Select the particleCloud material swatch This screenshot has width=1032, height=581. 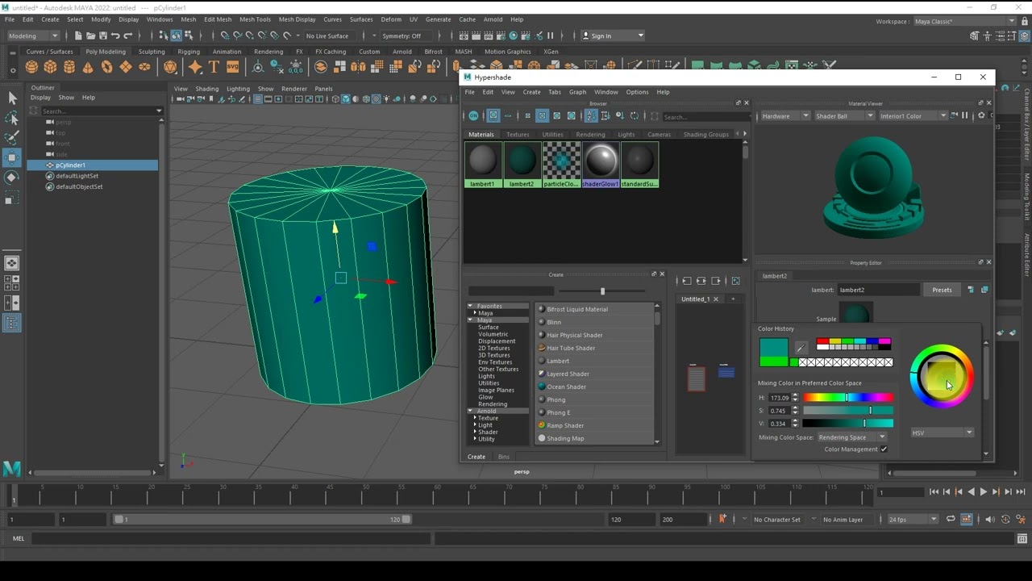[x=561, y=165]
